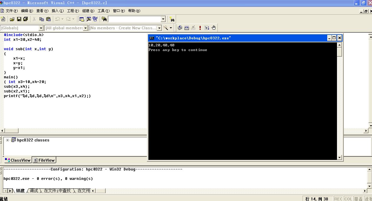The width and height of the screenshot is (372, 201).
Task: Open the 组建(B) menu
Action: click(x=88, y=11)
